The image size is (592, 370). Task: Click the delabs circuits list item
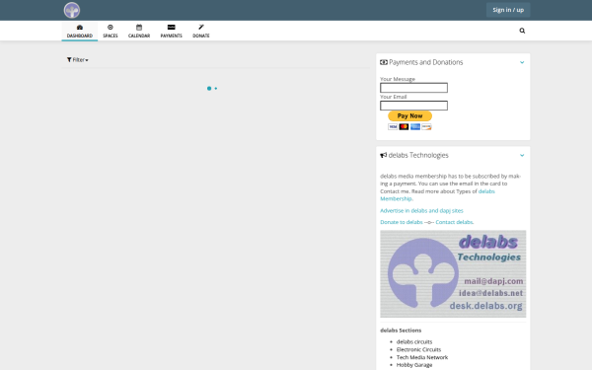pos(414,341)
